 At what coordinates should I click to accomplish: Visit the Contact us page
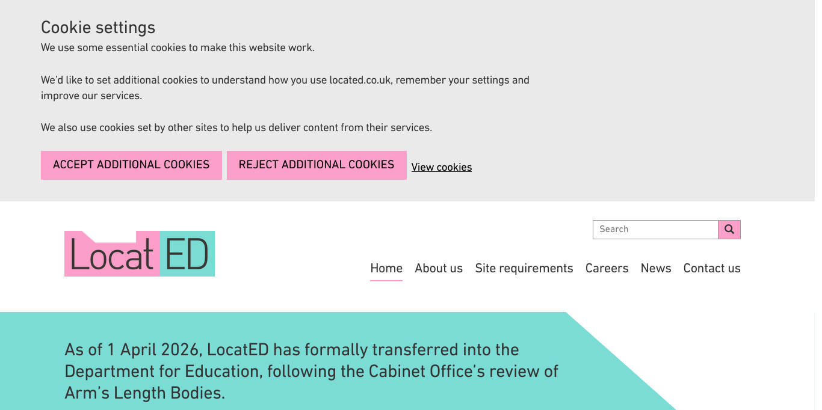(x=712, y=268)
